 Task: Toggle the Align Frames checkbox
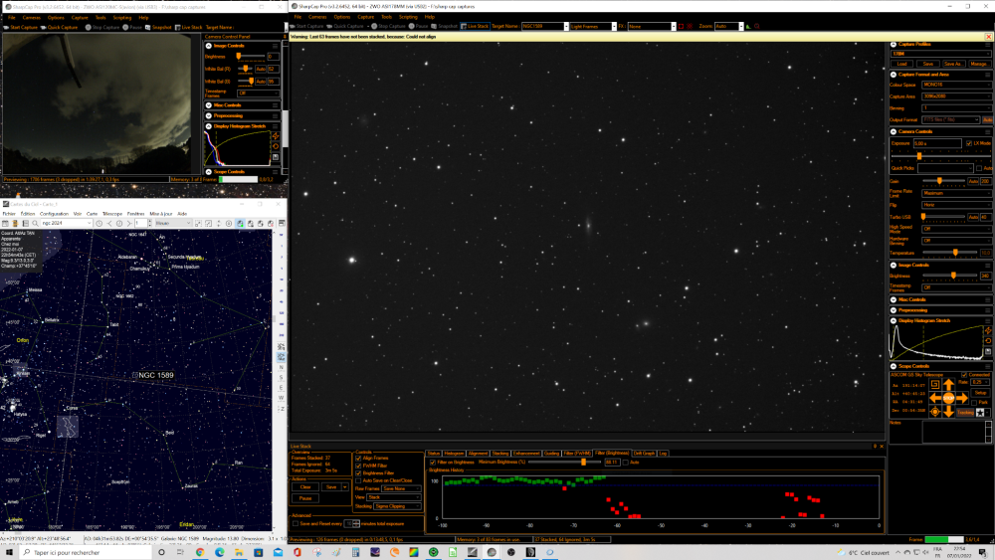tap(358, 458)
